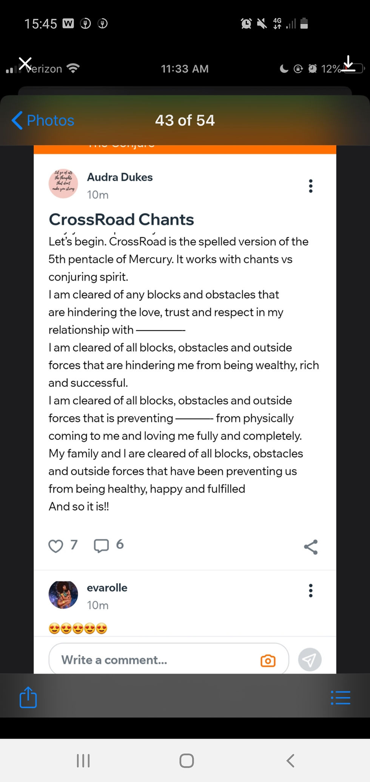The width and height of the screenshot is (370, 782).
Task: Show the photo list view icon
Action: click(341, 698)
